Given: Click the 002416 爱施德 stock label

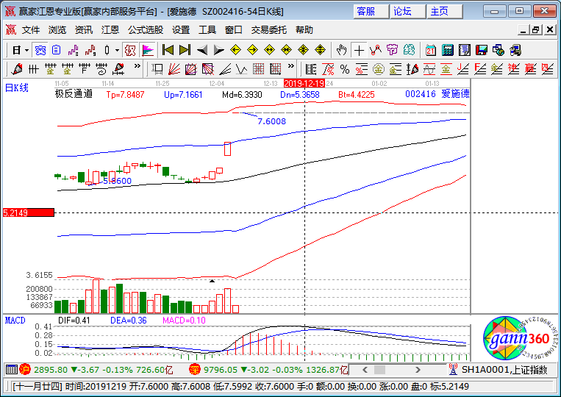Looking at the screenshot, I should tap(437, 94).
